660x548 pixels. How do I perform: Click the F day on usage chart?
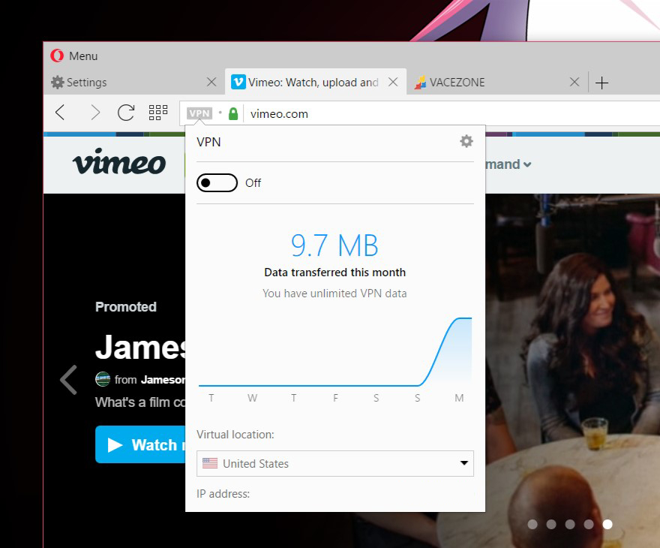coord(335,398)
